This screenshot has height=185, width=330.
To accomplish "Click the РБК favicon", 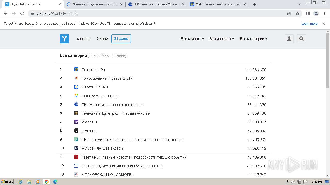I will pyautogui.click(x=76, y=139).
